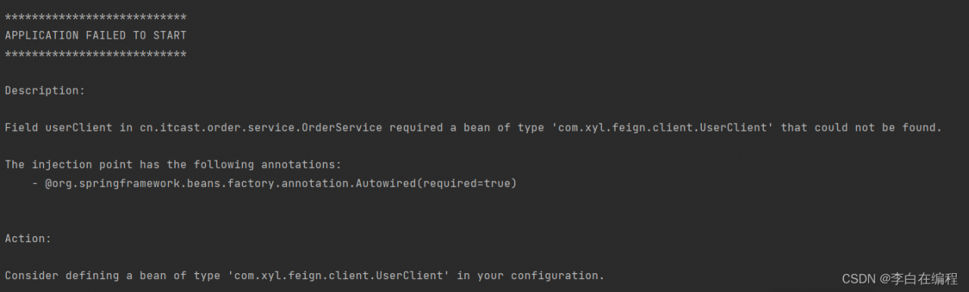Click the CSDN watermark text
The width and height of the screenshot is (969, 292).
pos(858,278)
